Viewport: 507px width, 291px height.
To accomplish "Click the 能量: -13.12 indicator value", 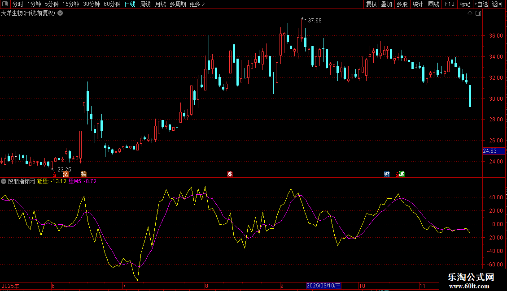I will pos(52,181).
